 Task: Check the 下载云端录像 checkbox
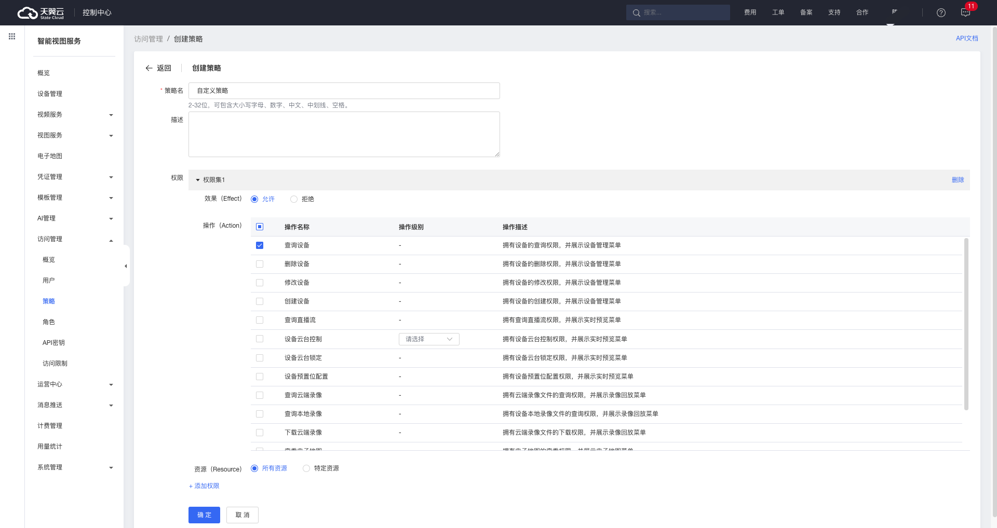(260, 433)
